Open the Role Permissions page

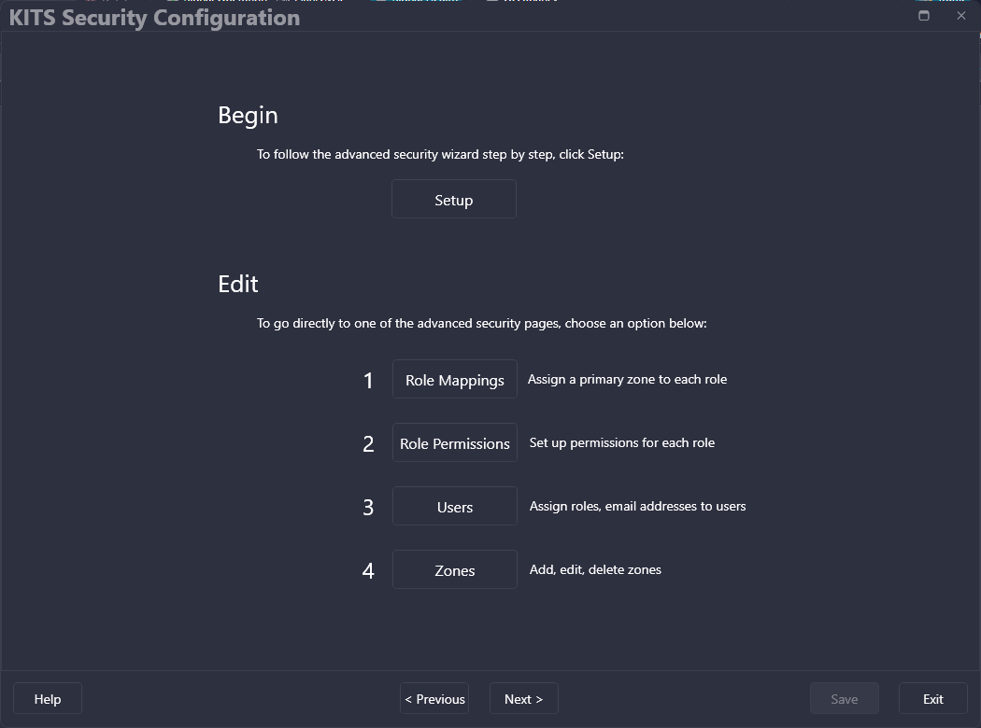[x=455, y=443]
